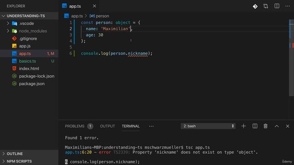Open package.json in the explorer
Screen dimensions: 294x165
click(32, 83)
